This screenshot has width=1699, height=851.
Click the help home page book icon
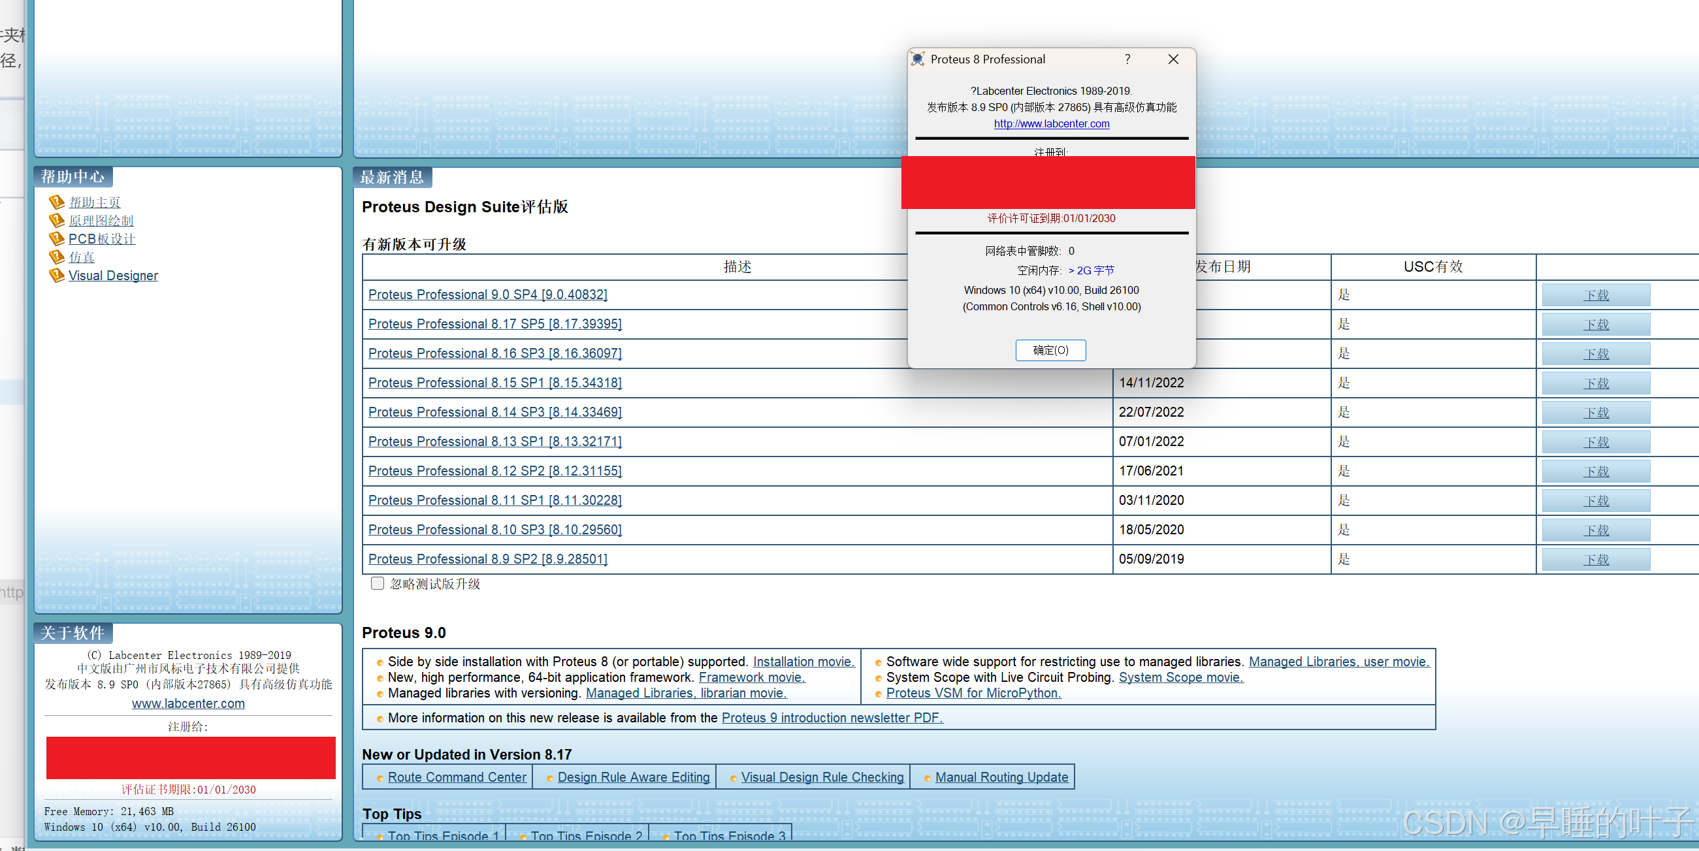coord(57,202)
